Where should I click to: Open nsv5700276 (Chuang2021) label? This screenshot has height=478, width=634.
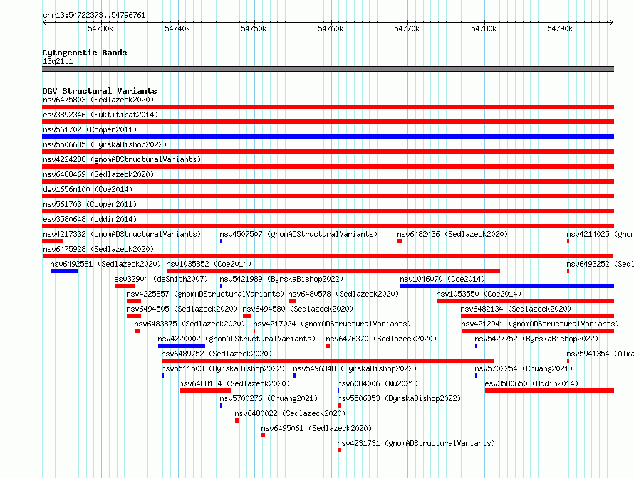point(269,398)
